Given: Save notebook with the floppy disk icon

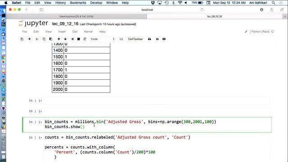Looking at the screenshot, I should (x=22, y=39).
